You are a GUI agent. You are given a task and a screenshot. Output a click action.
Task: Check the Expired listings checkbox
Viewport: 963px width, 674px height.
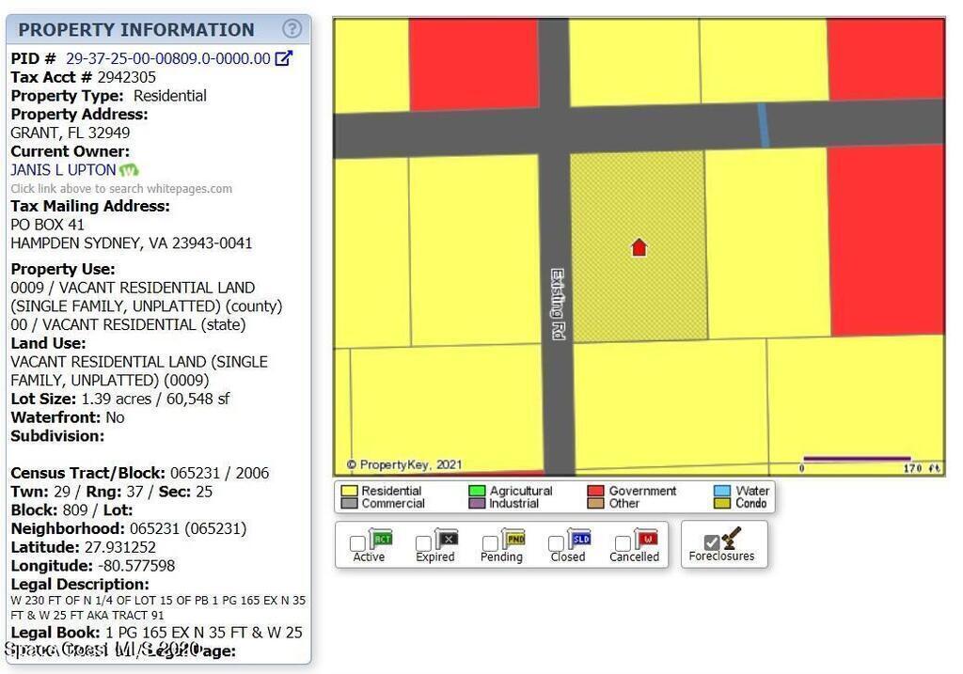pos(423,543)
